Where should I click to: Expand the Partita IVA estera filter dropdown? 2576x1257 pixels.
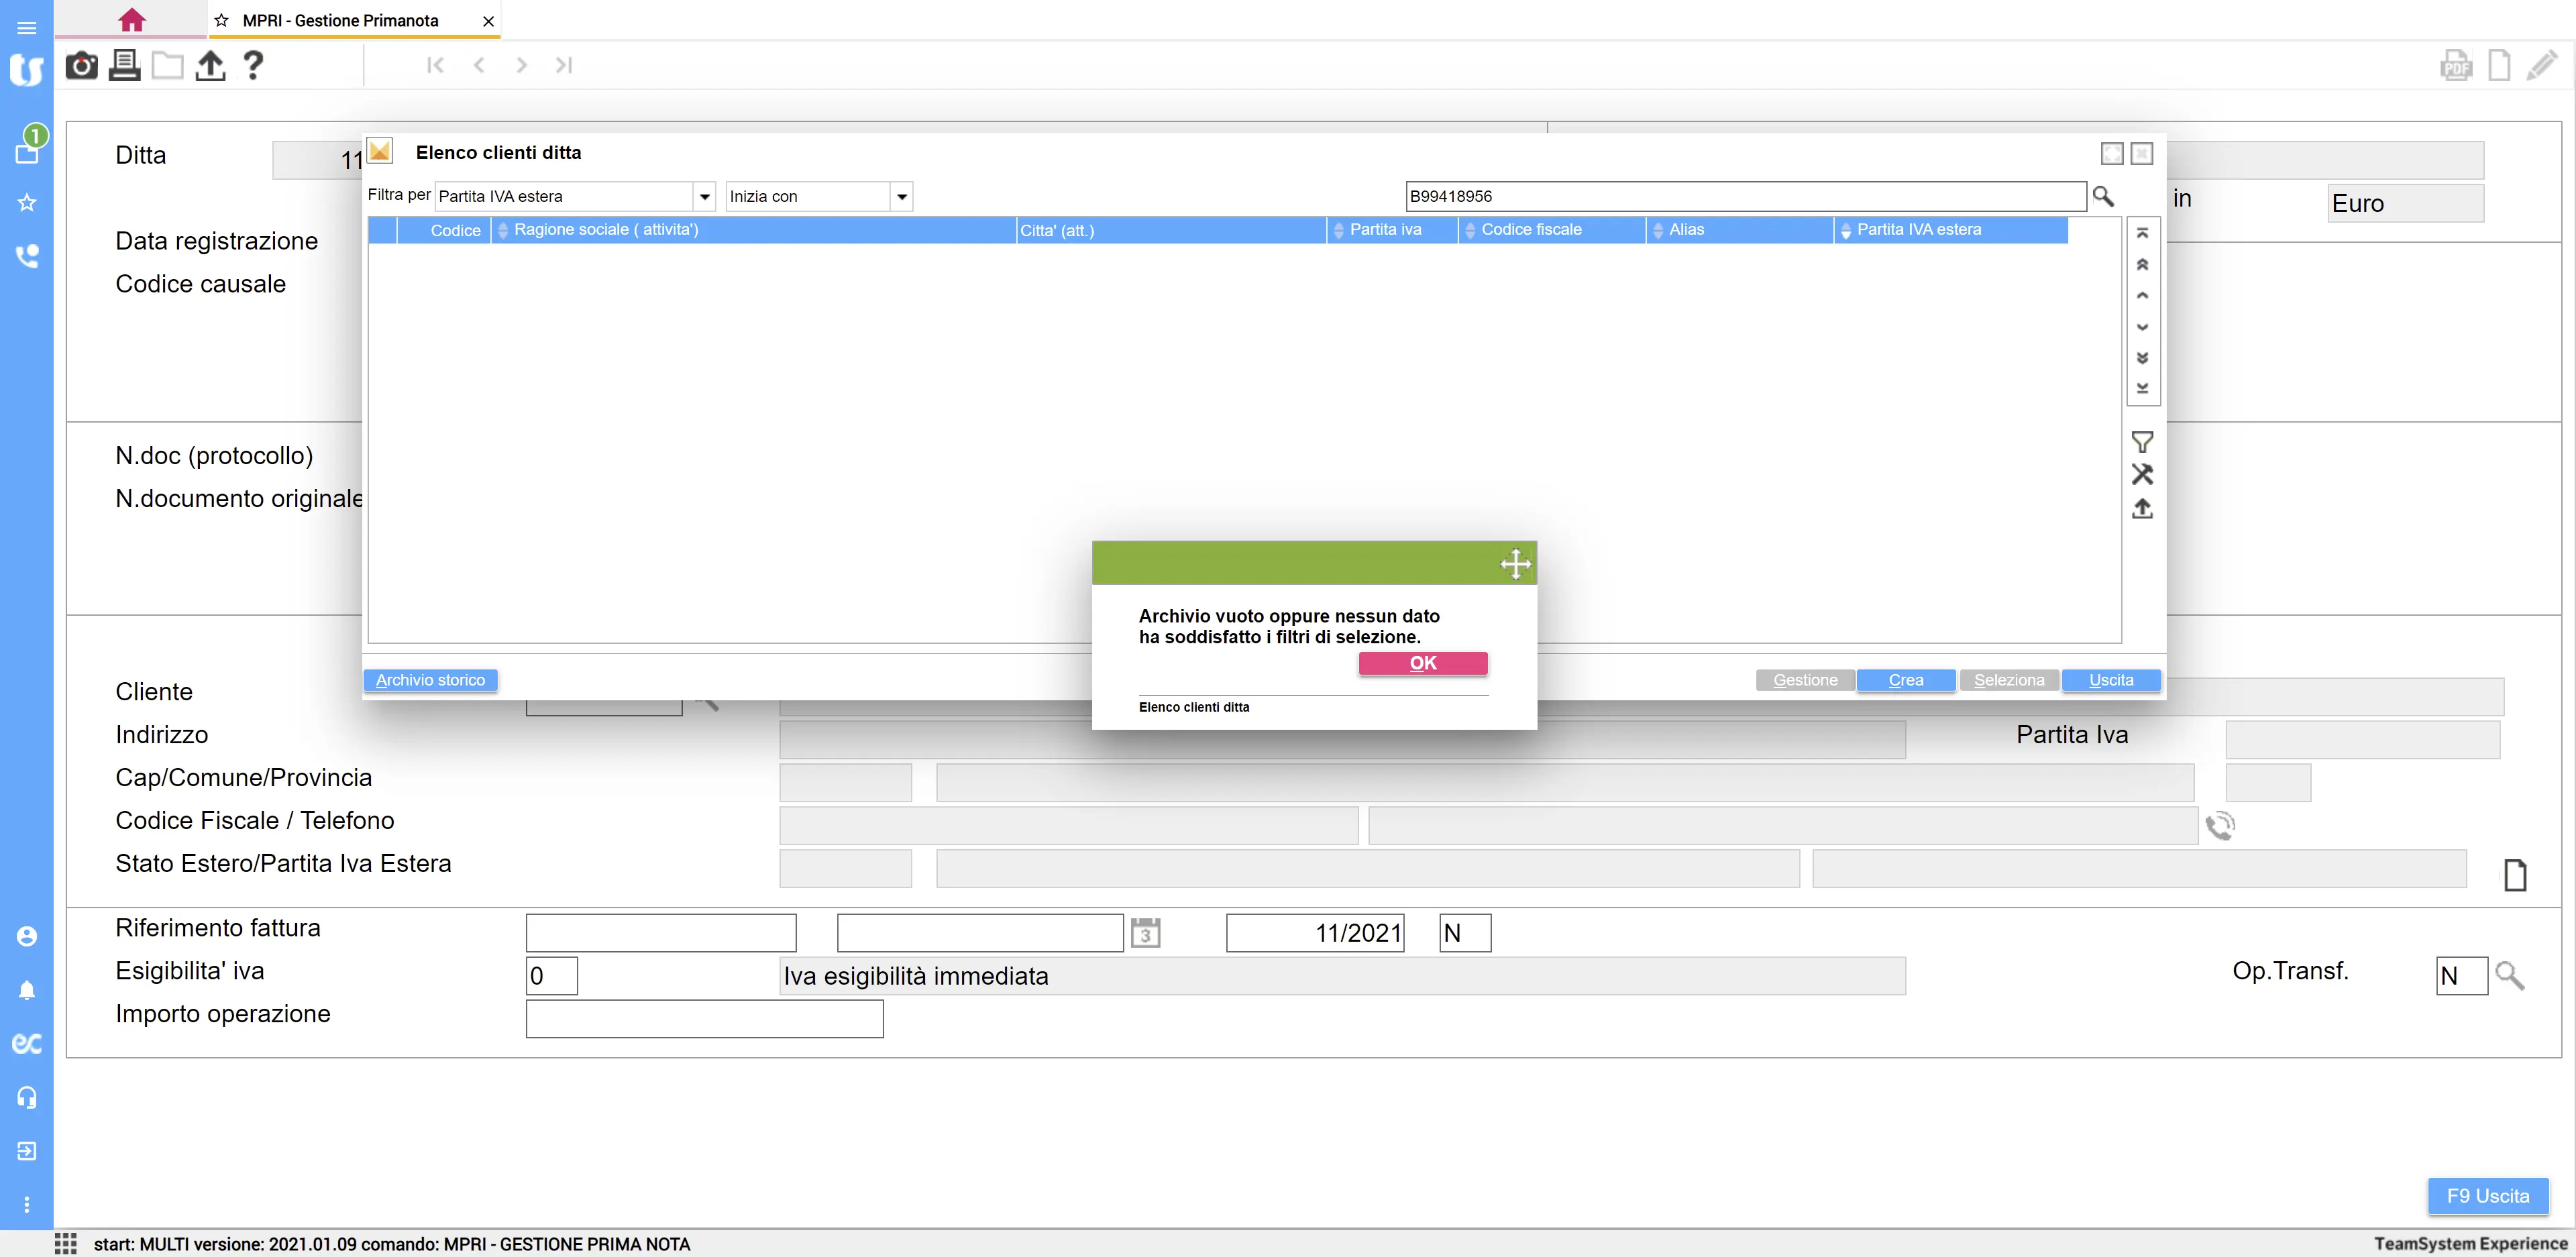[x=705, y=197]
